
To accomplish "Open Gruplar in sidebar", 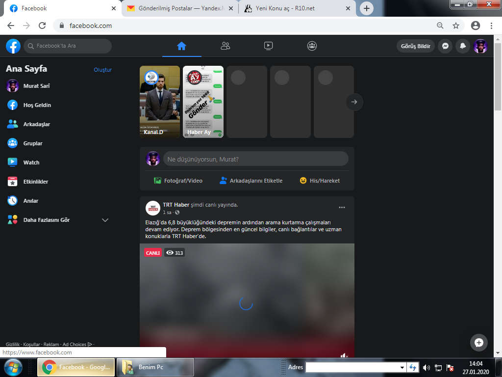I will point(59,143).
